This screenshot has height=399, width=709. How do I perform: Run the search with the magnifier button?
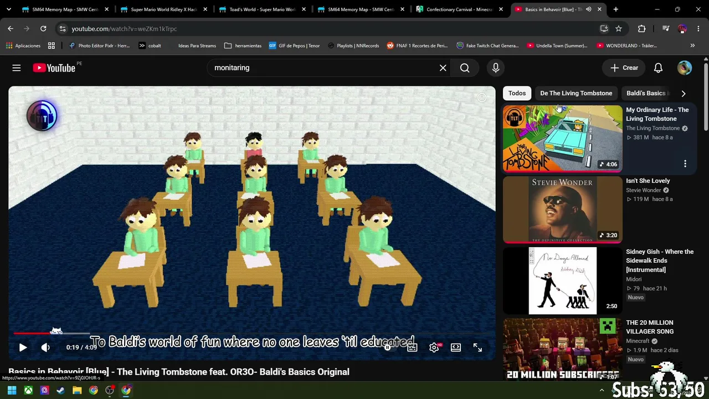[465, 68]
